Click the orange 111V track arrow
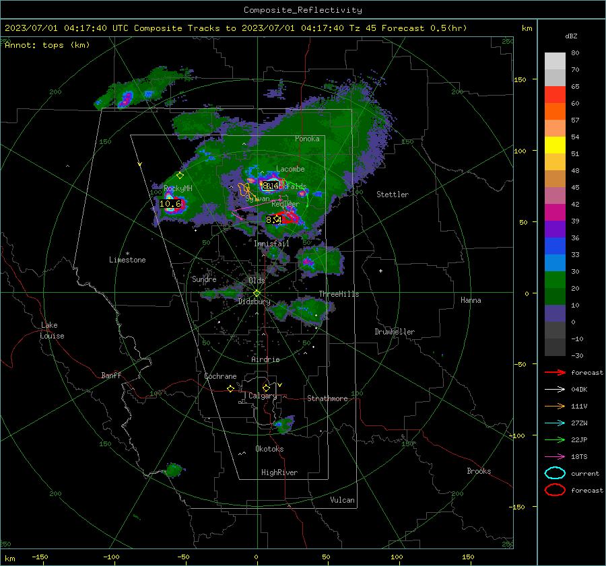This screenshot has width=606, height=566. [x=555, y=406]
